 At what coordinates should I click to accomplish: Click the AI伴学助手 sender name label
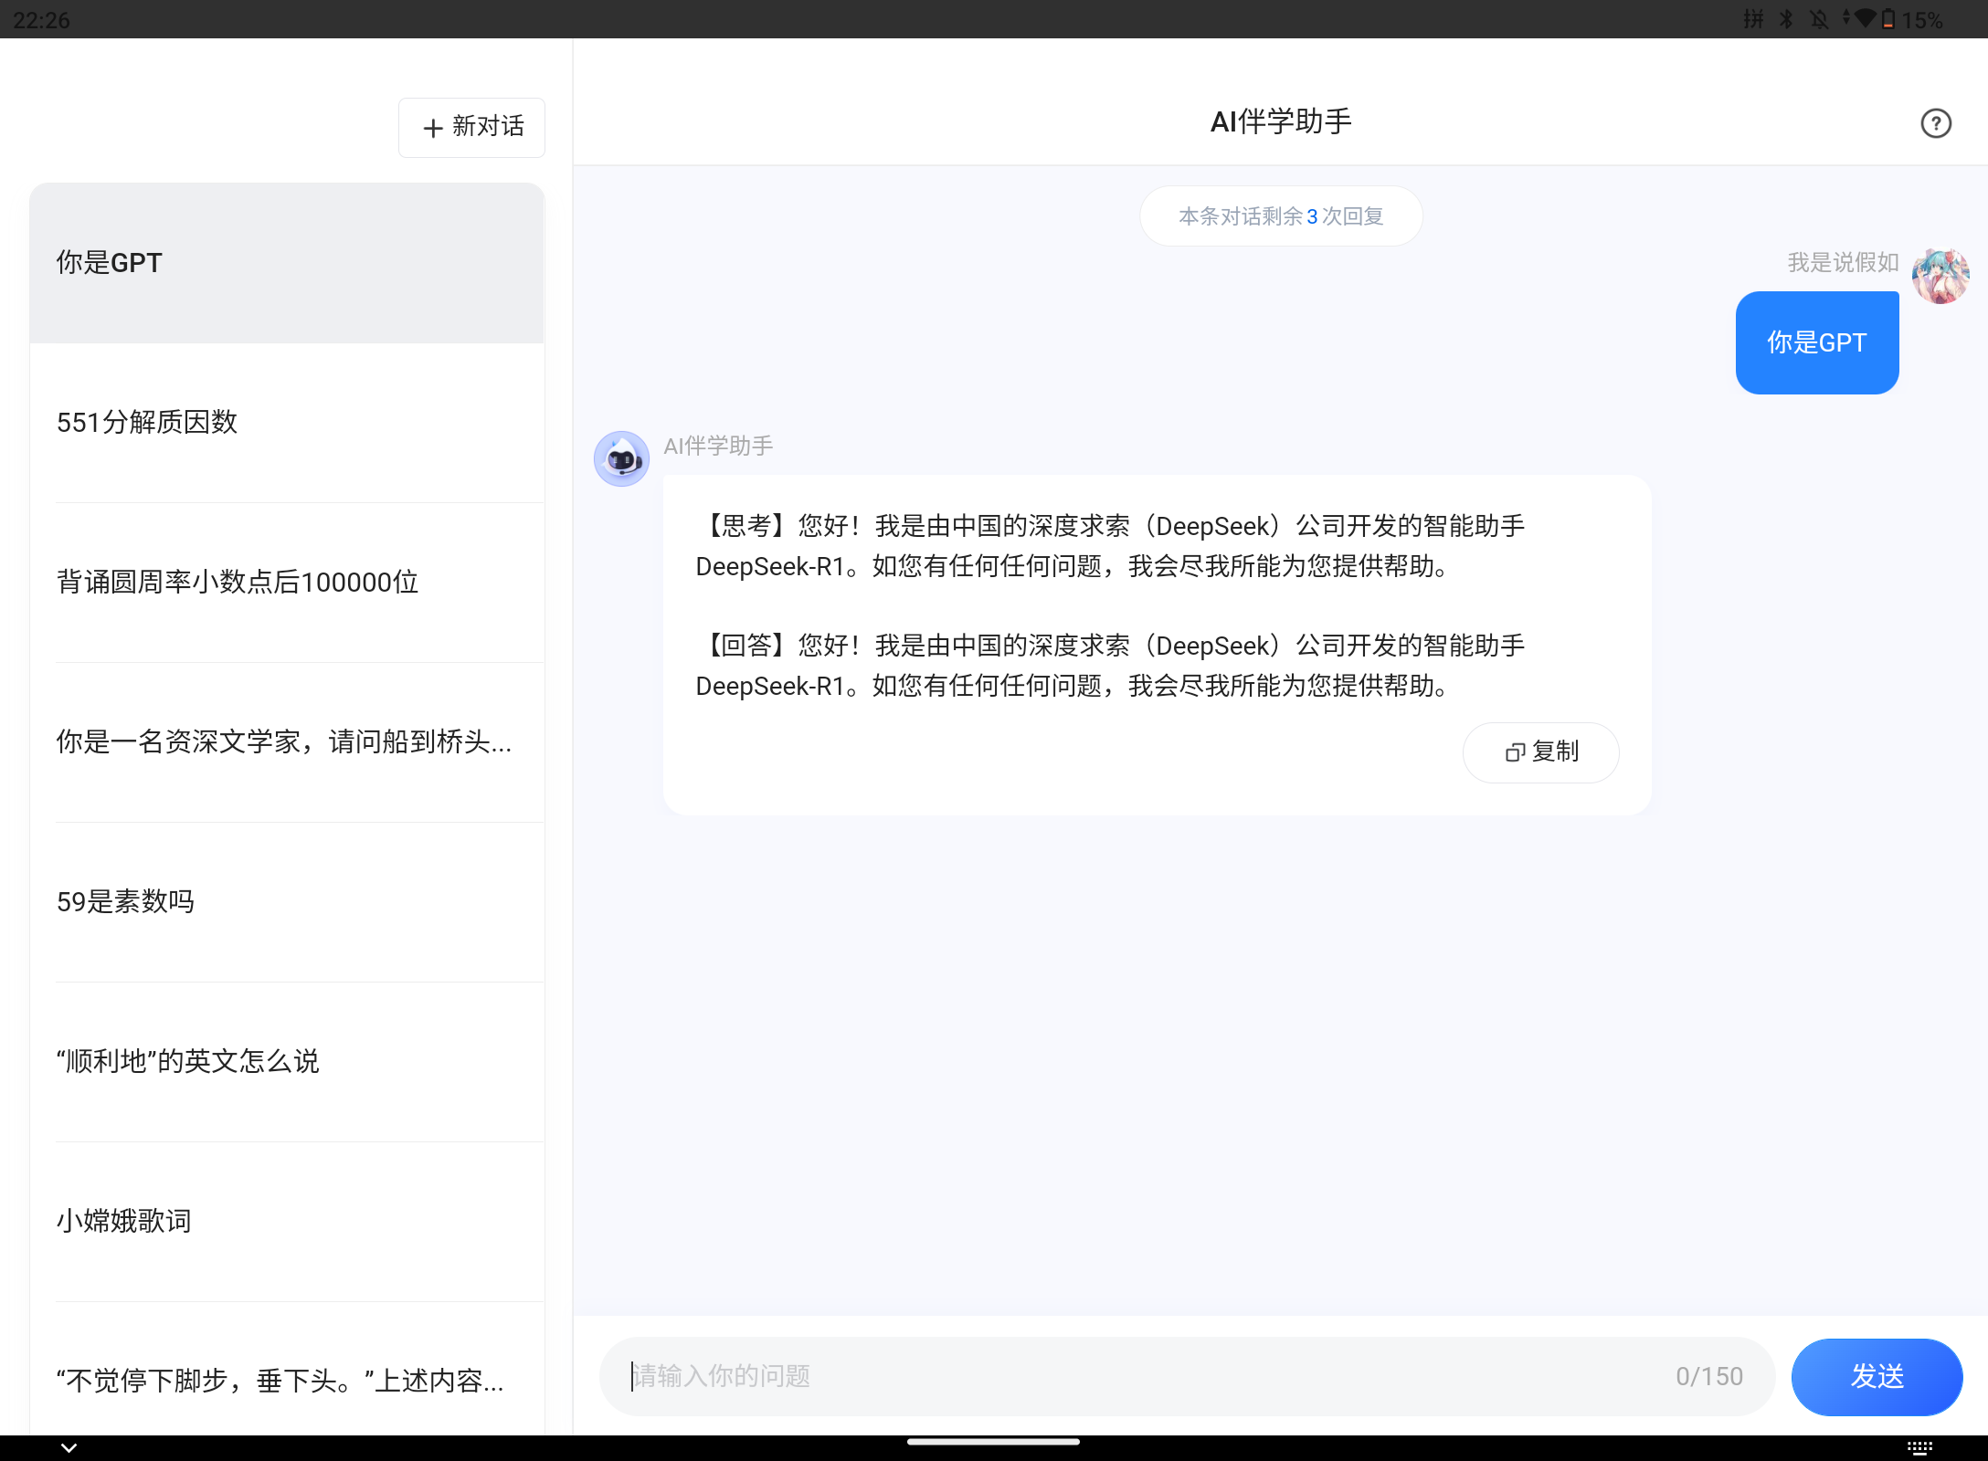tap(718, 447)
